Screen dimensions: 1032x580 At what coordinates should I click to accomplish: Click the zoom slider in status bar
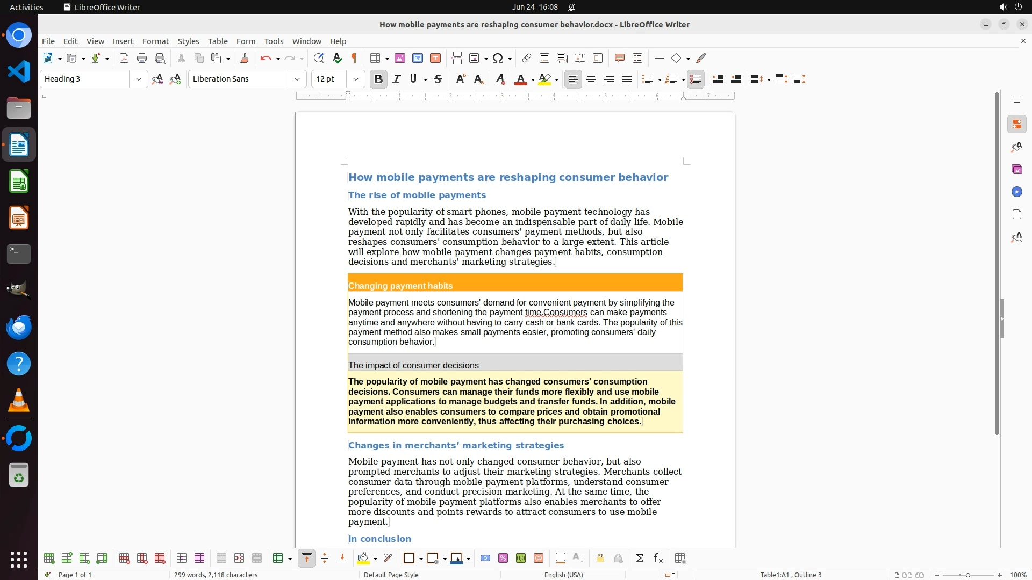click(967, 575)
